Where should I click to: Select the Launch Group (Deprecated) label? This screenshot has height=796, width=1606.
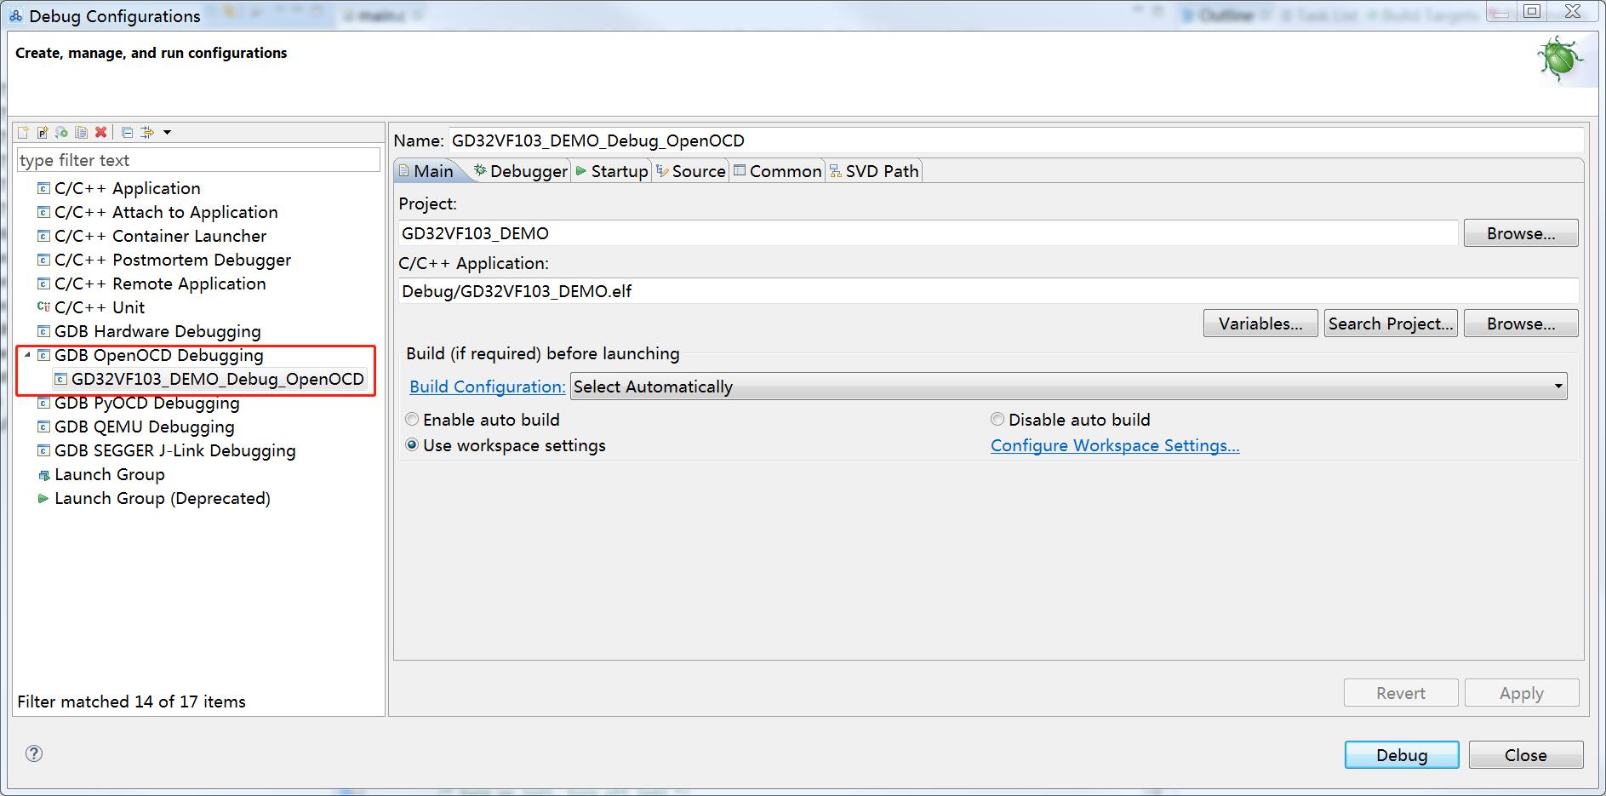[163, 498]
